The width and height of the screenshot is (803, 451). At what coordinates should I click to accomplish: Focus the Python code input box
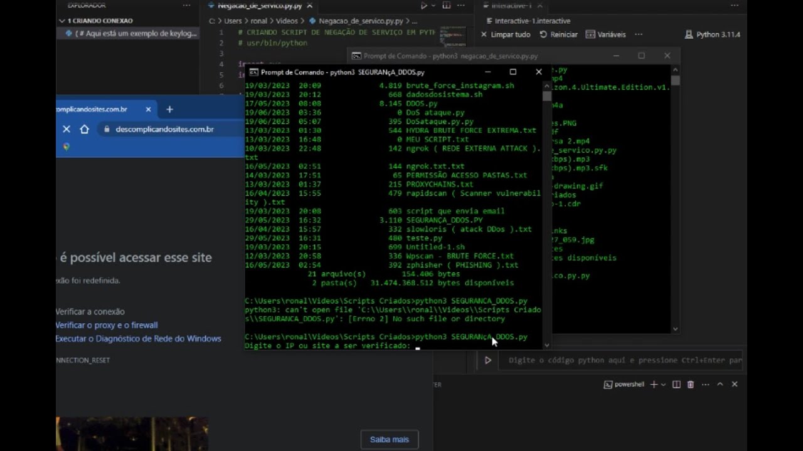click(620, 360)
